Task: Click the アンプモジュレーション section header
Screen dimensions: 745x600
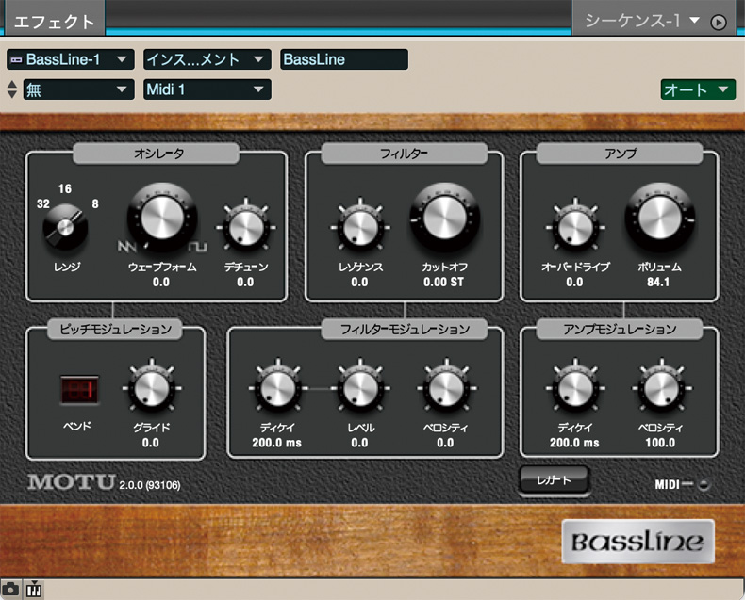Action: coord(620,329)
